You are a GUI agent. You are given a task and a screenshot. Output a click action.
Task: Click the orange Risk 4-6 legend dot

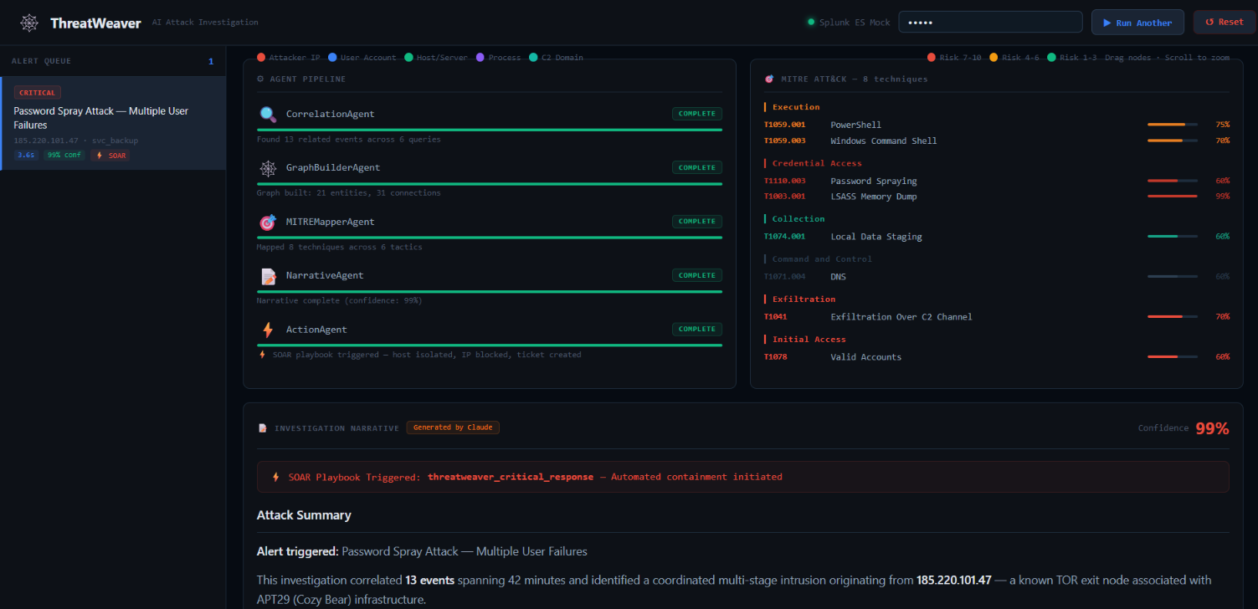pos(994,58)
